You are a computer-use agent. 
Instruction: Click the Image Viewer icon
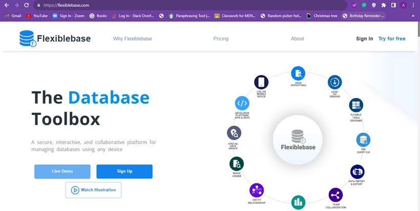click(x=237, y=163)
